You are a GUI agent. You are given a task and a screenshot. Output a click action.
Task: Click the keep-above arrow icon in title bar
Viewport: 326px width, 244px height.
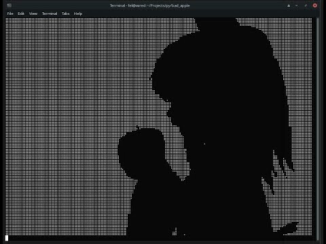tap(289, 5)
